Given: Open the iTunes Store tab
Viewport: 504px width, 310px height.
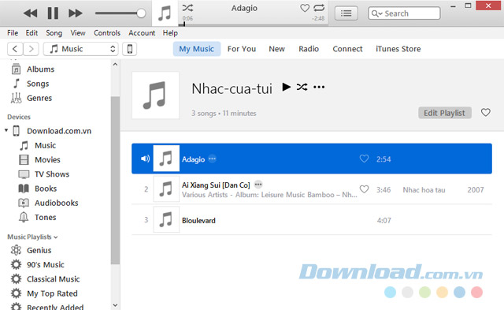Looking at the screenshot, I should [x=398, y=49].
